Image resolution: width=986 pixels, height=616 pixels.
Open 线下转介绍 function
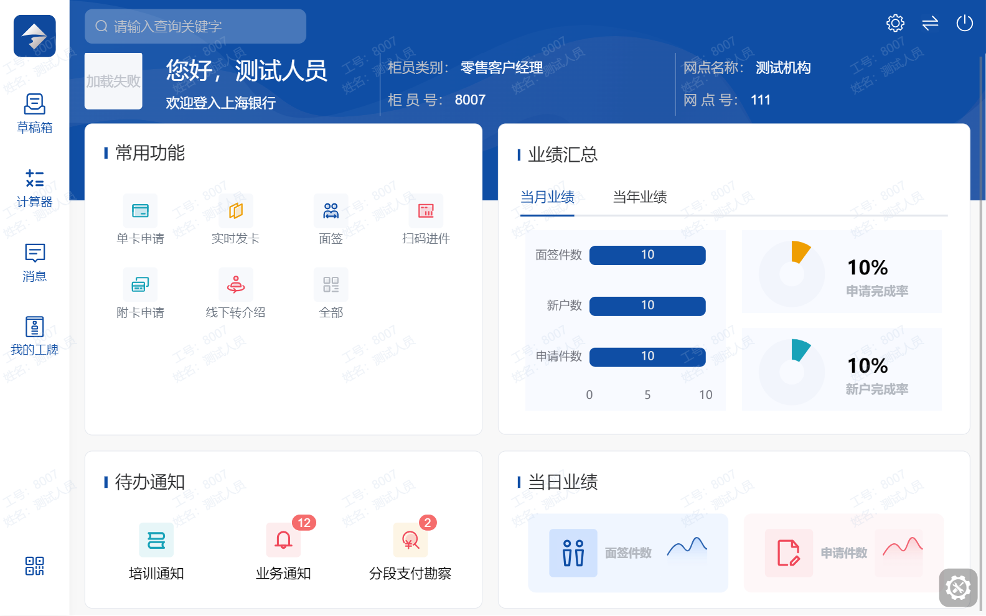tap(235, 294)
